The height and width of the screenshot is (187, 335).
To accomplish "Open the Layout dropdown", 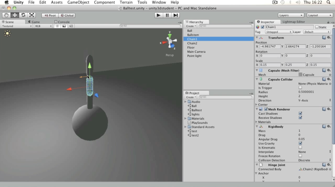I will 320,15.
